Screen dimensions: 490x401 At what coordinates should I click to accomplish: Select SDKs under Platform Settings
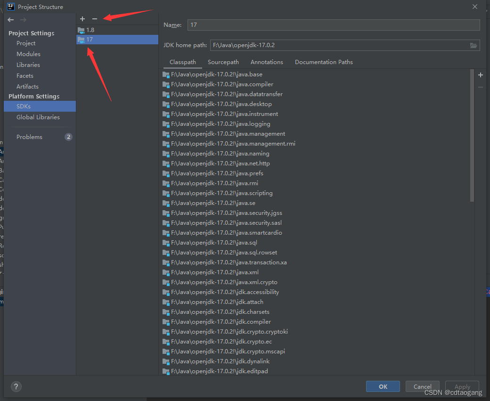point(40,106)
